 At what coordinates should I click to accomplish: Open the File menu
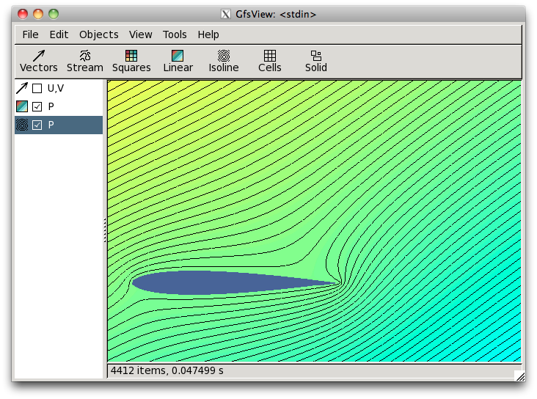tap(30, 34)
